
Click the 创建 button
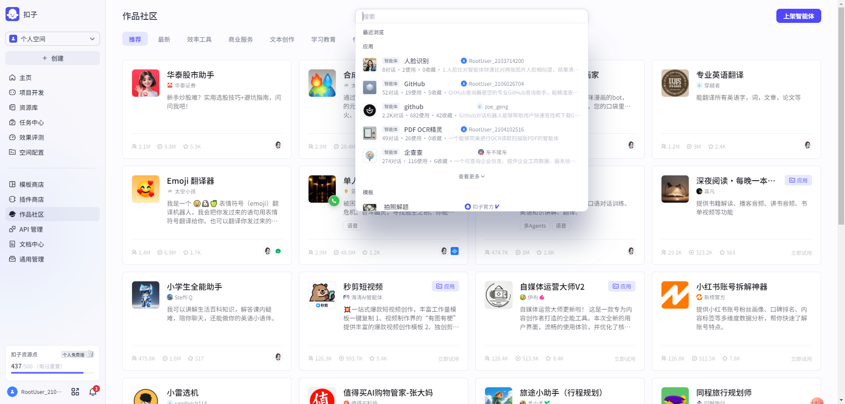click(x=52, y=58)
